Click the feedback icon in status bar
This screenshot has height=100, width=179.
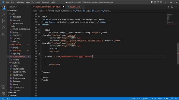pyautogui.click(x=172, y=99)
